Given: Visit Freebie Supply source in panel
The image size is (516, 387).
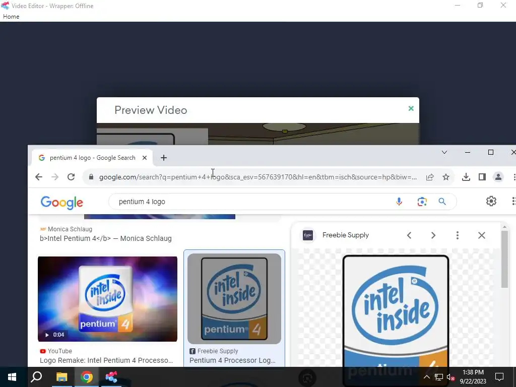Looking at the screenshot, I should [346, 235].
